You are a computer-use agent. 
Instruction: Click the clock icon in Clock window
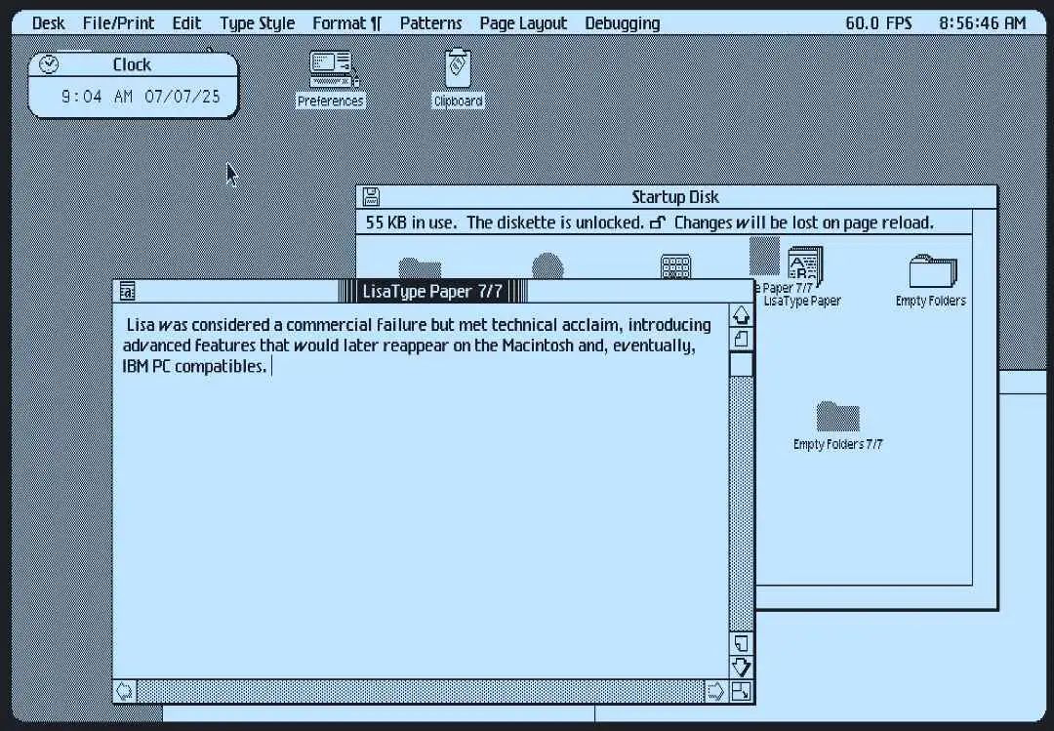(48, 64)
